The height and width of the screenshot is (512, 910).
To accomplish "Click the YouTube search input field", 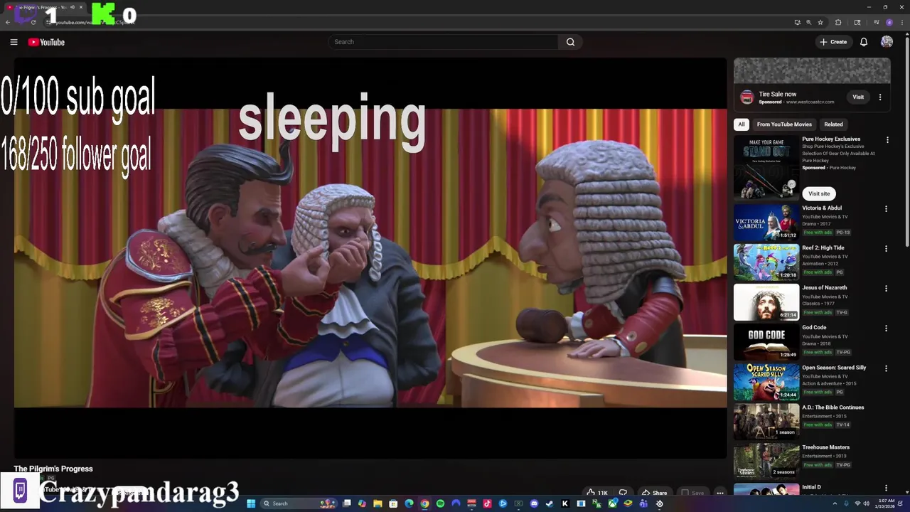I will pyautogui.click(x=444, y=42).
